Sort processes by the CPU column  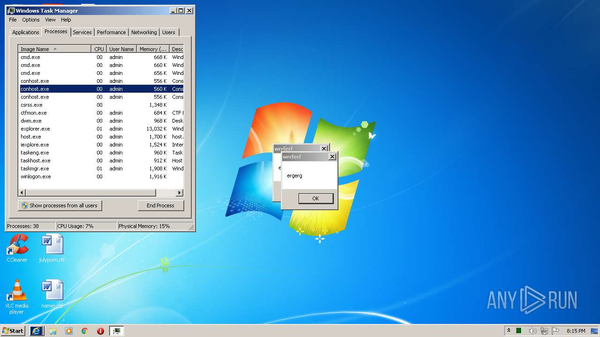pyautogui.click(x=99, y=49)
